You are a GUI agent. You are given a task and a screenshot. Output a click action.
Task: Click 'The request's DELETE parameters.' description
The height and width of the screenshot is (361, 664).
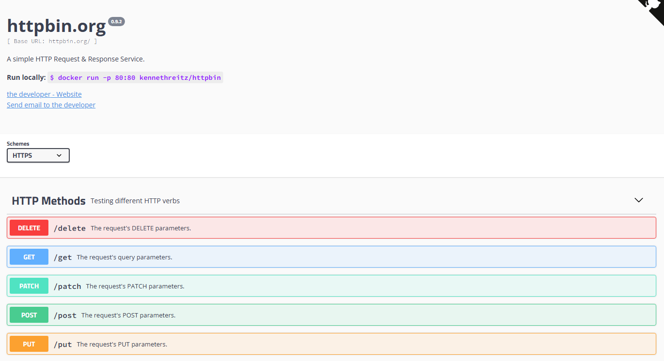click(x=141, y=228)
